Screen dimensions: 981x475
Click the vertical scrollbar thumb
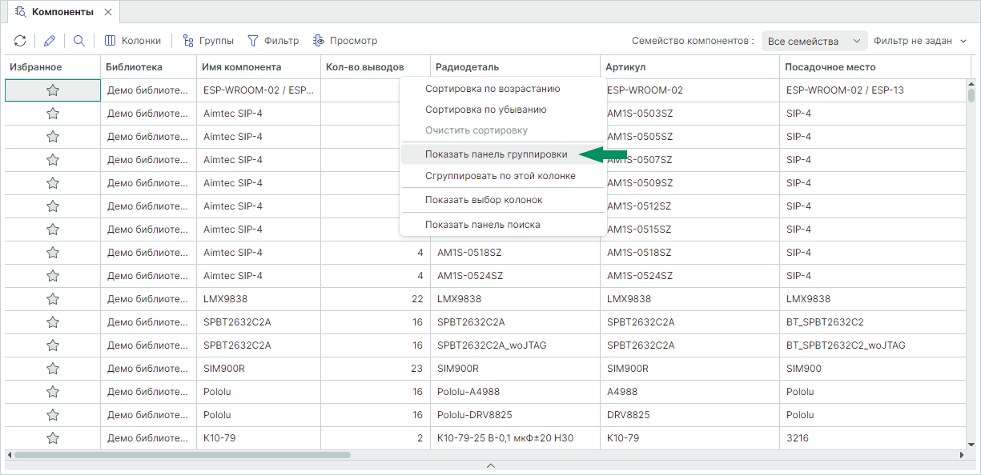(971, 96)
